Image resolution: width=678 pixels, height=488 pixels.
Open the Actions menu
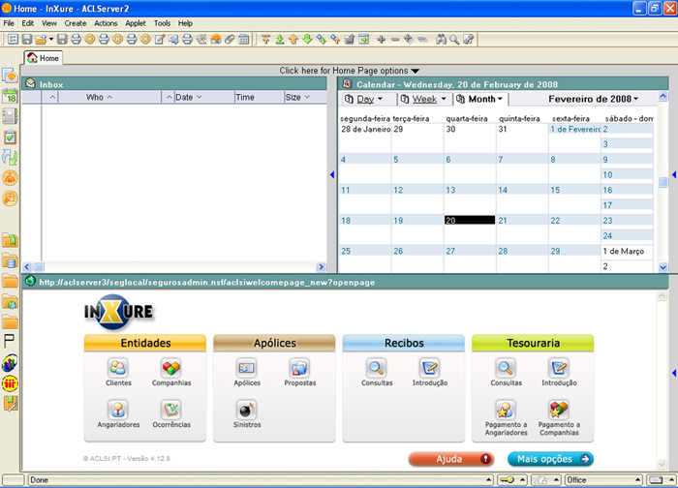106,23
